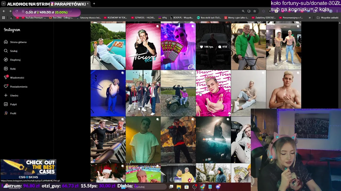
Task: Open the white t-shirt yellow background post
Action: [143, 140]
